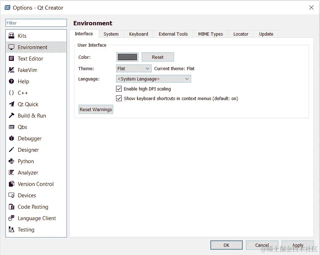Image resolution: width=320 pixels, height=255 pixels.
Task: Select the MIME Types tab
Action: coord(210,34)
